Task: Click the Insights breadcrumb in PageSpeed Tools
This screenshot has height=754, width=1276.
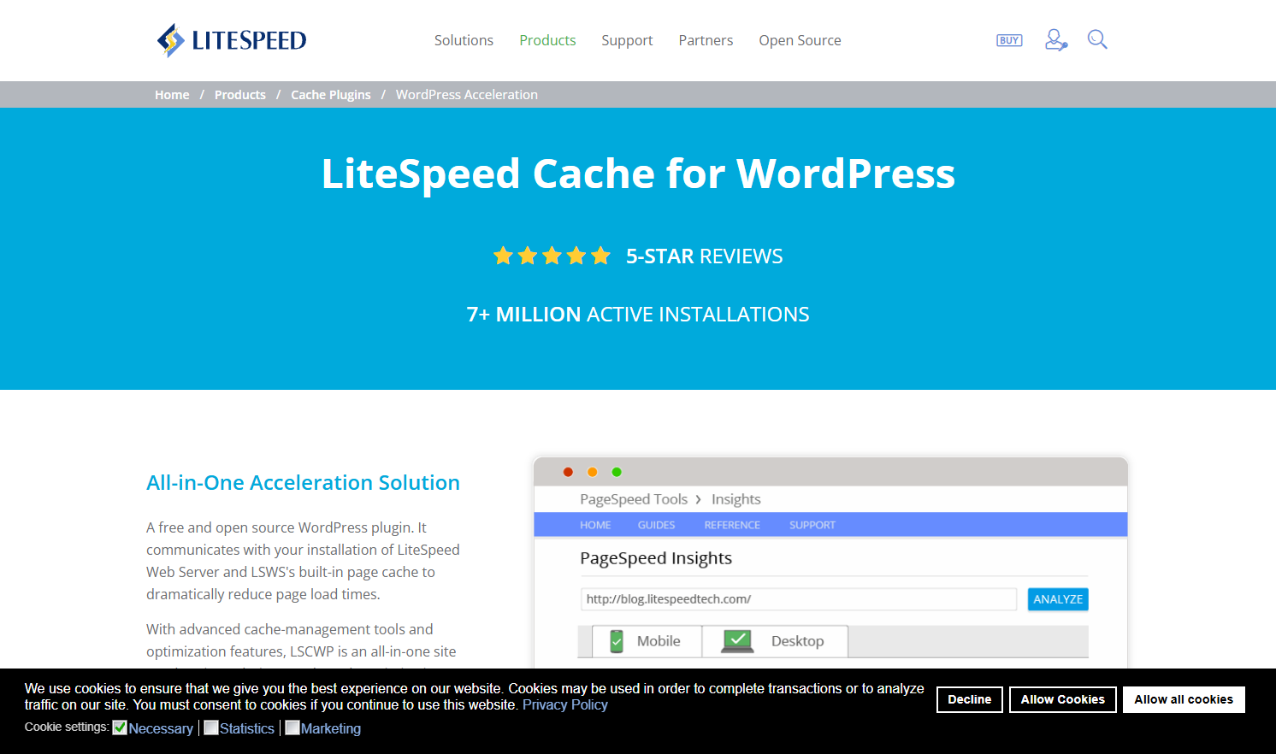Action: [x=736, y=499]
